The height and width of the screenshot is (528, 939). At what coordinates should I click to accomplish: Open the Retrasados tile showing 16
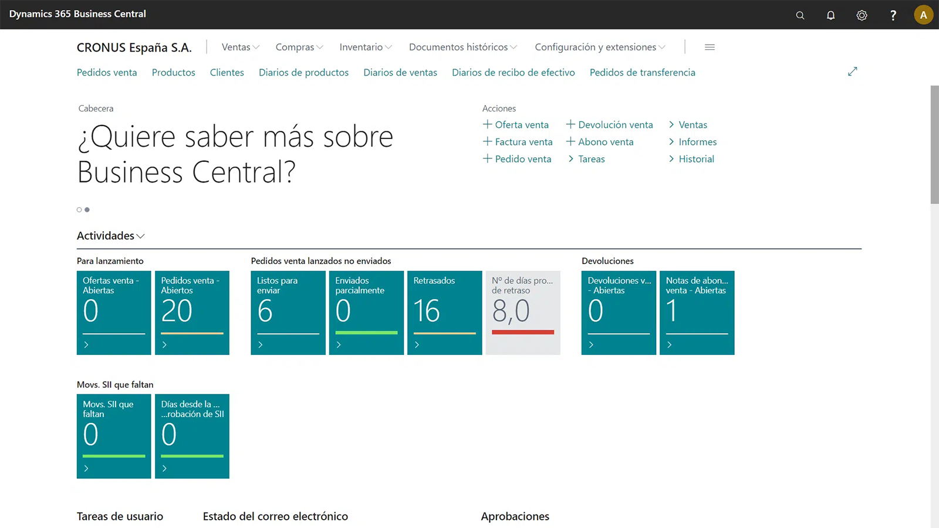click(x=444, y=312)
